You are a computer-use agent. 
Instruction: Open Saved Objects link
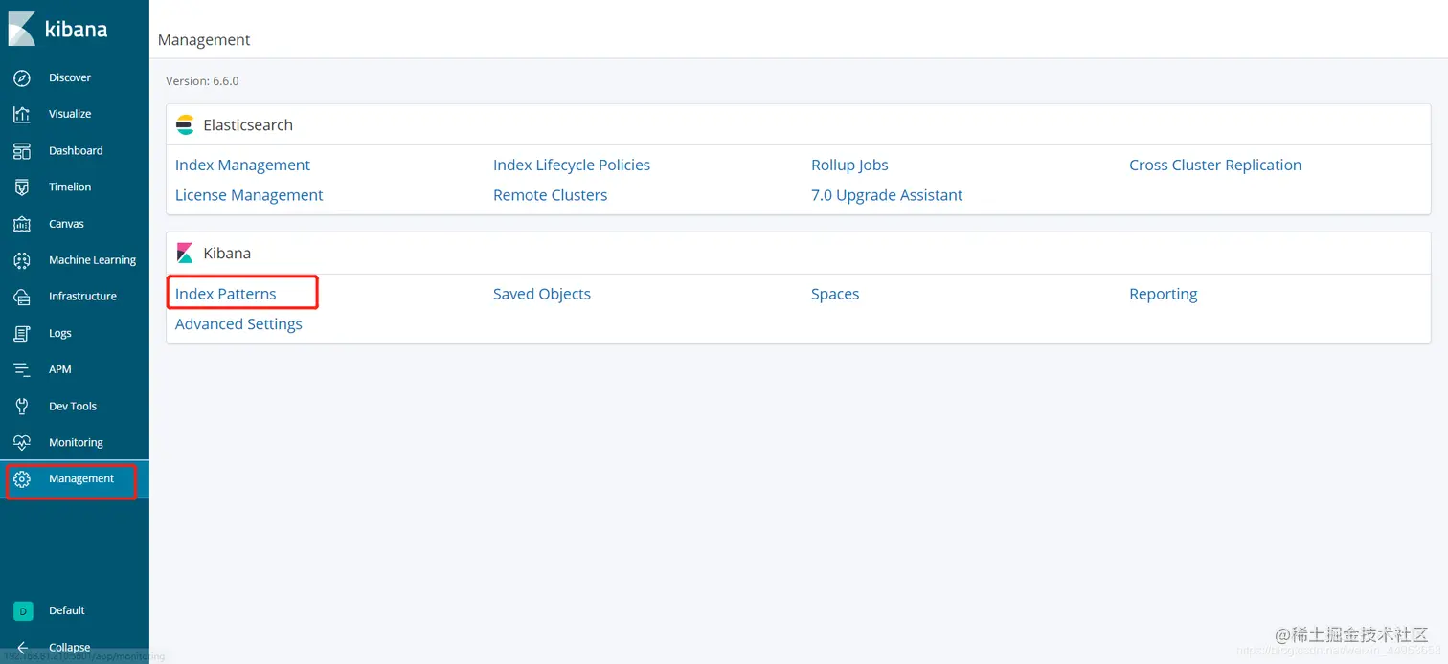pos(542,294)
